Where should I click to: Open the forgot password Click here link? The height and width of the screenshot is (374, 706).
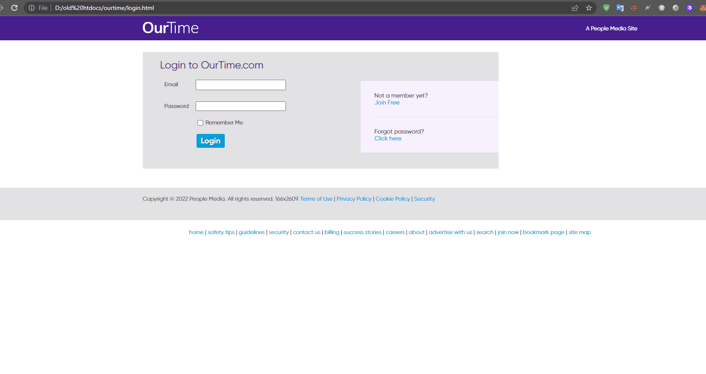[x=388, y=139]
